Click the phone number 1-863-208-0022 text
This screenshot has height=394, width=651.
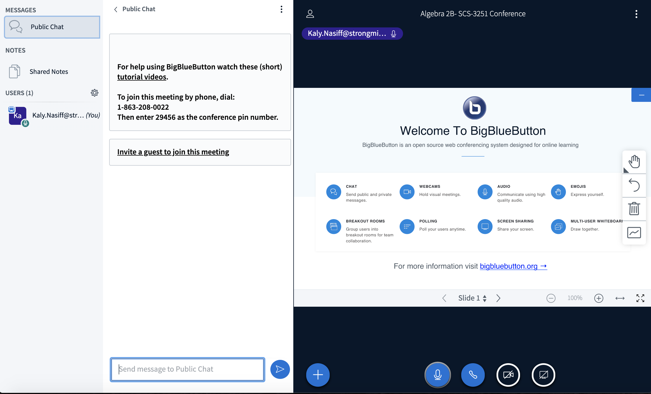(143, 107)
